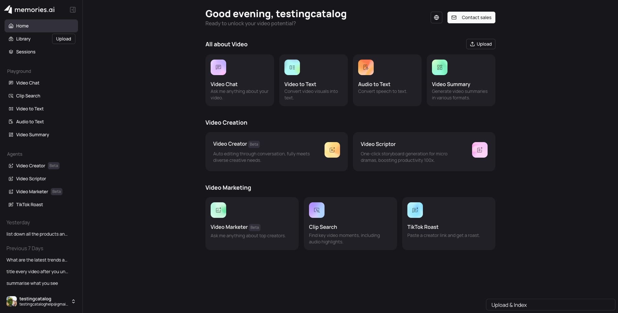The height and width of the screenshot is (313, 618).
Task: Open the green Video Summary icon
Action: (x=439, y=67)
